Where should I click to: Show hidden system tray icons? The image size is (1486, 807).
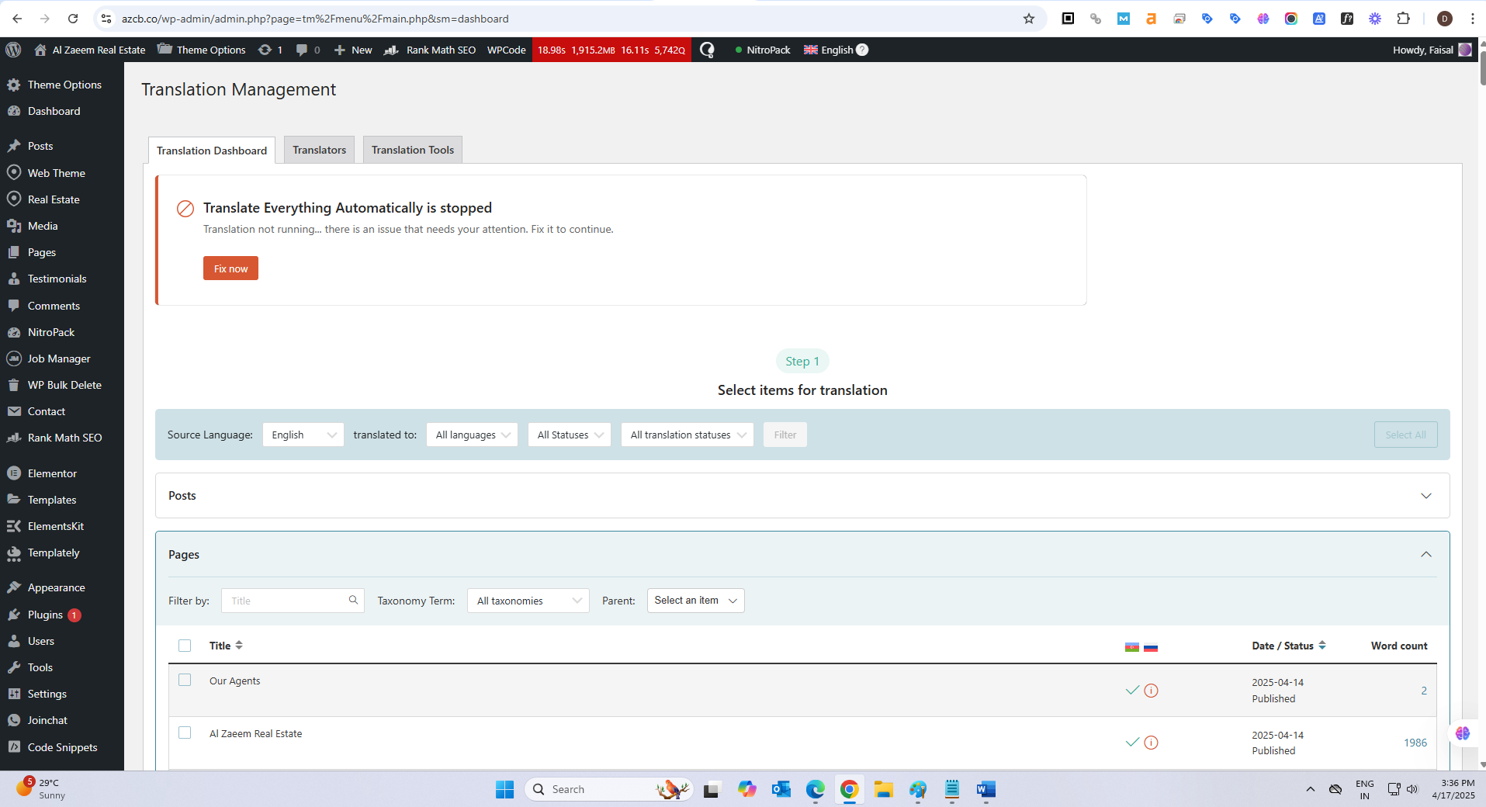1311,789
